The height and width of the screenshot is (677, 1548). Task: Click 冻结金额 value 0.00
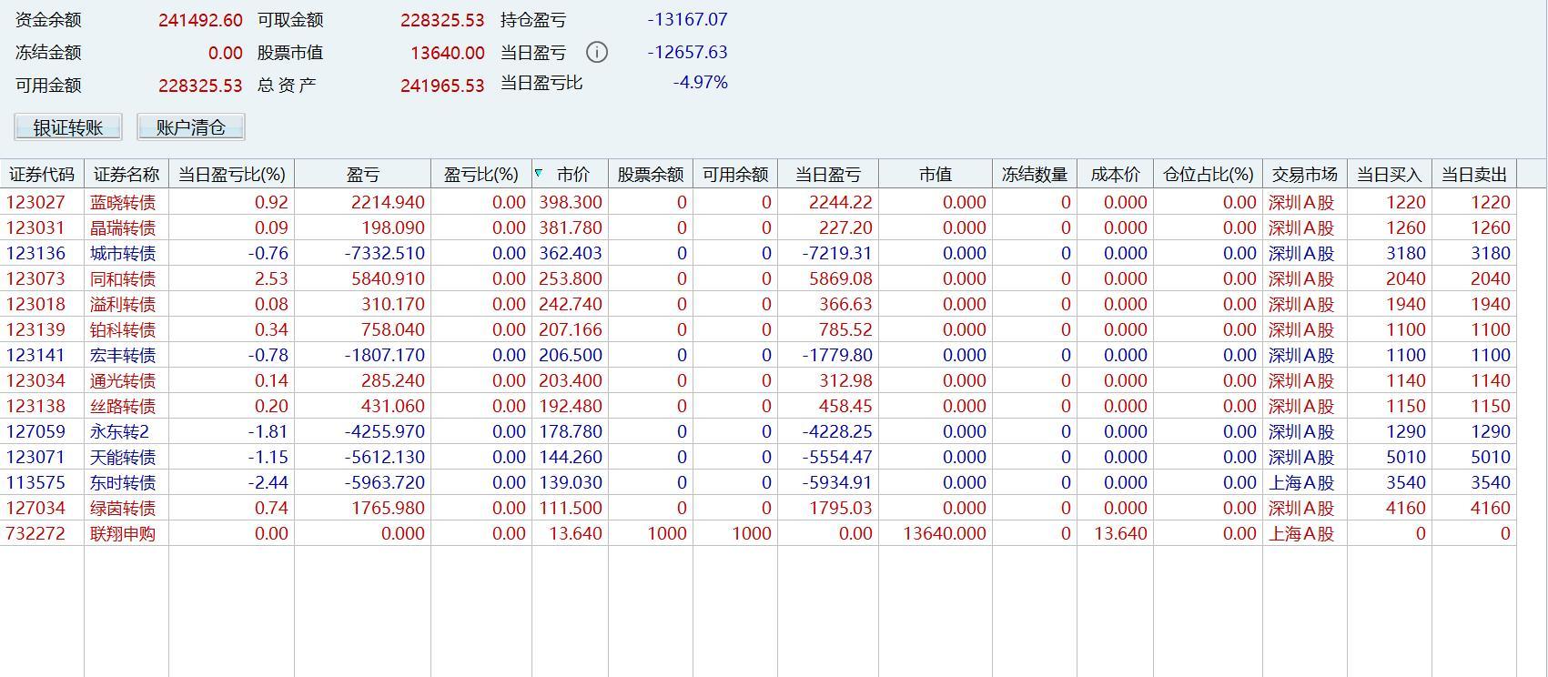coord(226,53)
